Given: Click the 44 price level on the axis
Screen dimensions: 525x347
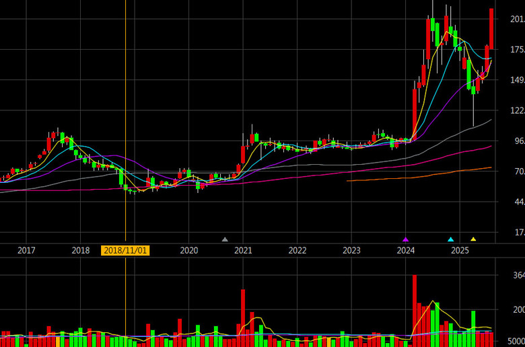Looking at the screenshot, I should point(520,202).
